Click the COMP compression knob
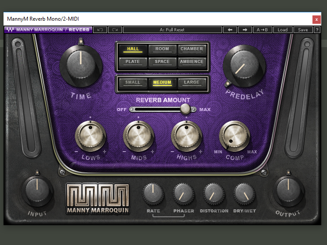This screenshot has height=245, width=327. 234,136
